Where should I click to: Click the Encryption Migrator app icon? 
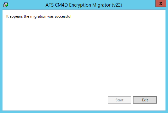(6, 5)
